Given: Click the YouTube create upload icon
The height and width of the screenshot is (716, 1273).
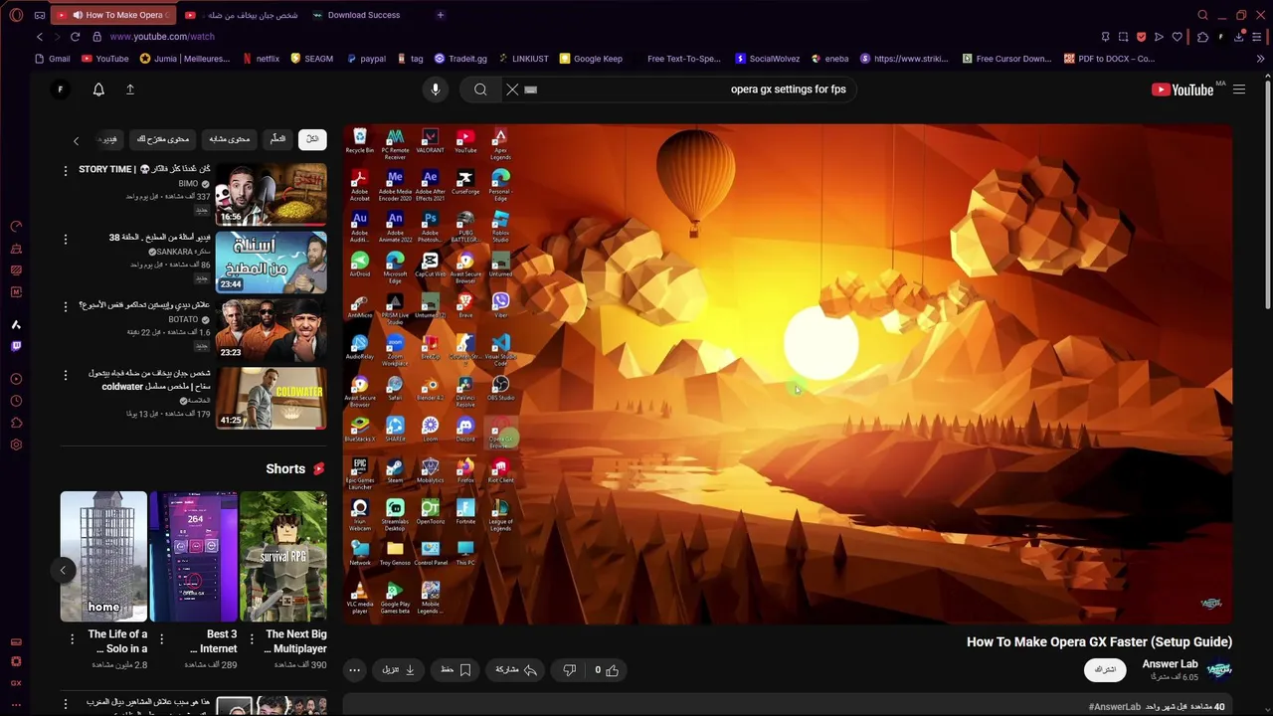Looking at the screenshot, I should pos(129,89).
